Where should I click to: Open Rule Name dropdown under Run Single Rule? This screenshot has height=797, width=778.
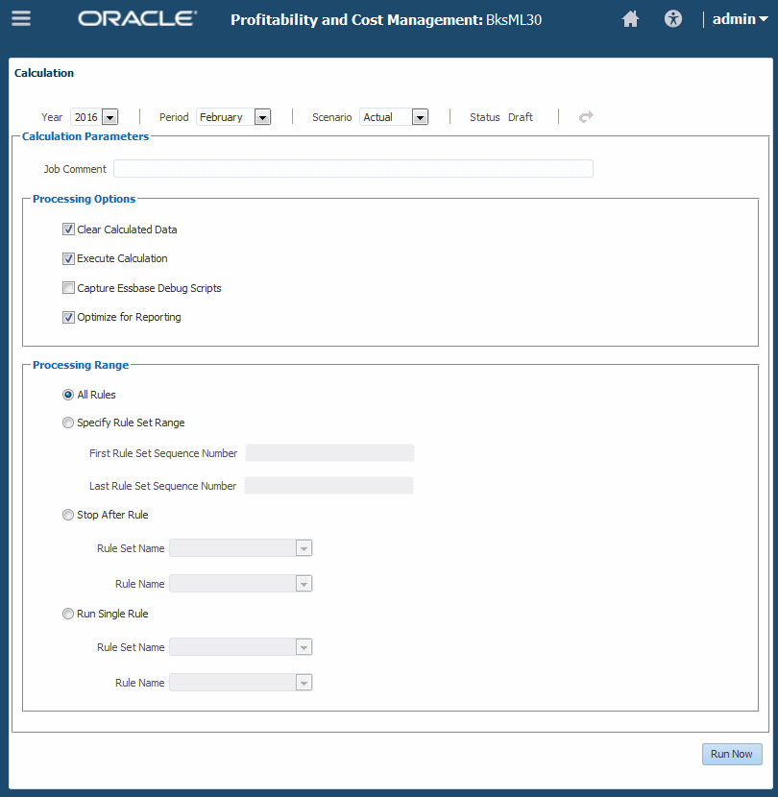(x=304, y=683)
